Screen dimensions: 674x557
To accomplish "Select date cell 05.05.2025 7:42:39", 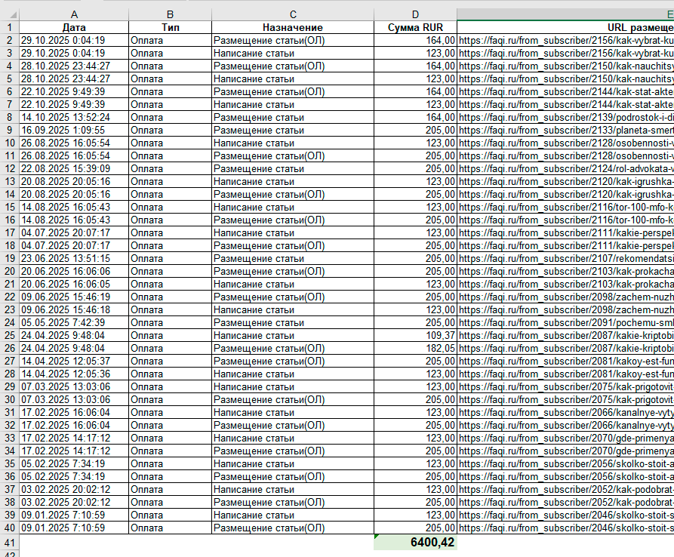I will [x=74, y=322].
